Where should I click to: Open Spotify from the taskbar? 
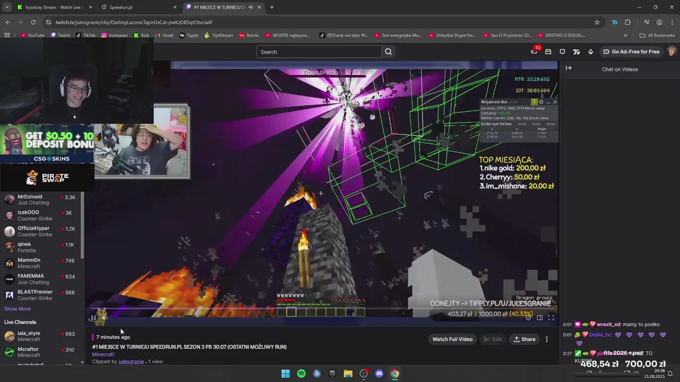301,374
